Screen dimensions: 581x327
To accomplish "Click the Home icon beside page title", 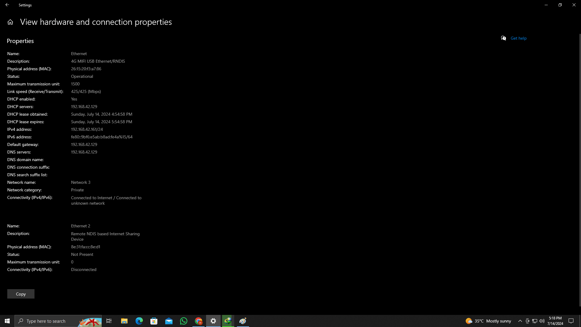I will tap(10, 22).
